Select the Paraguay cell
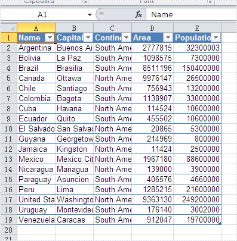 tap(36, 179)
